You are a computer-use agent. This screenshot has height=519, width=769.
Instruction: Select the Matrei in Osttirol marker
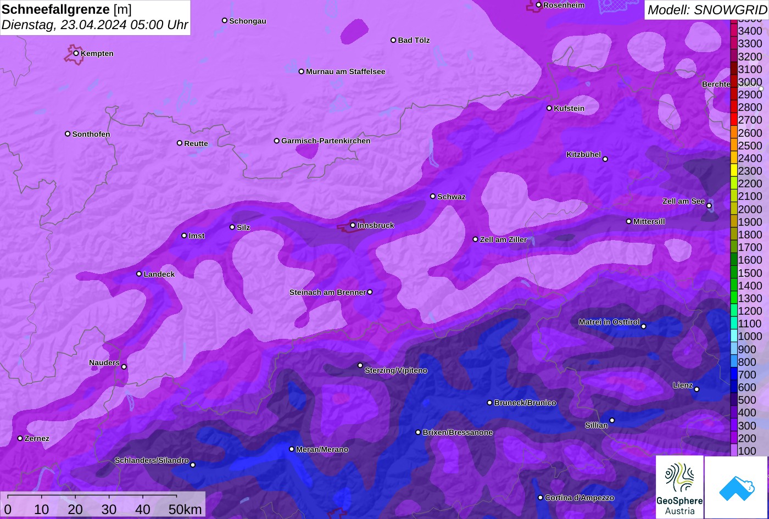pos(644,326)
